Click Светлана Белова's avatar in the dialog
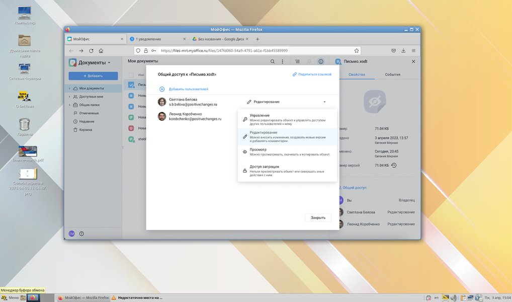The height and width of the screenshot is (302, 512). tap(162, 102)
